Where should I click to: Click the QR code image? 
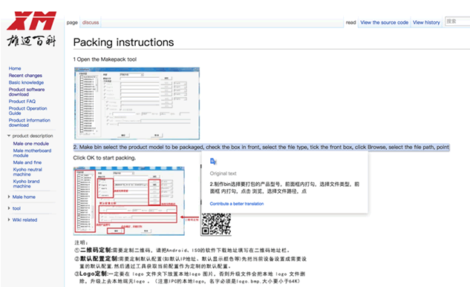coord(216,224)
